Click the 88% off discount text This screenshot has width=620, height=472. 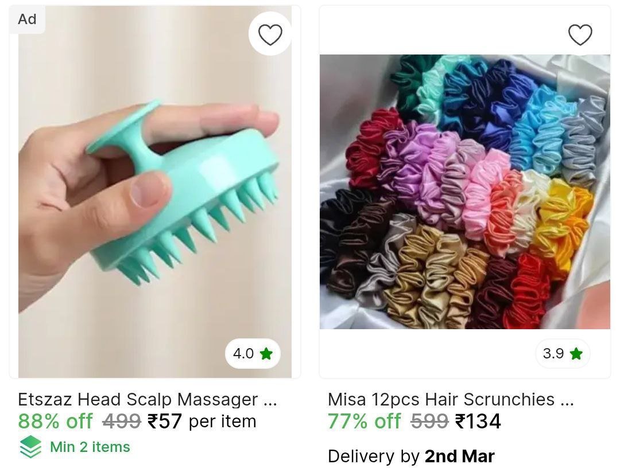(55, 421)
